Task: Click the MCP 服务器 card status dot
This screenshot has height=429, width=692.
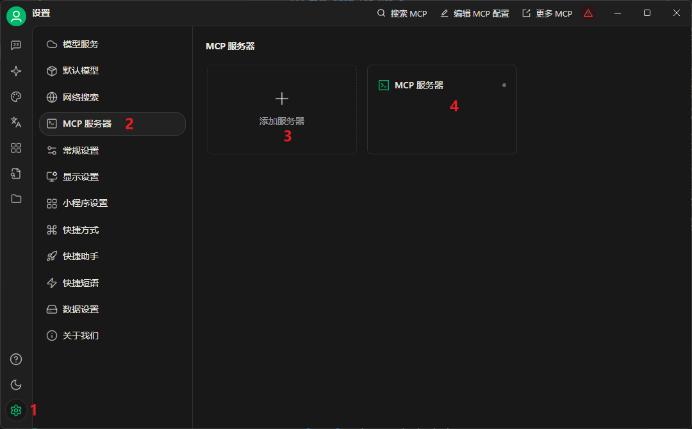Action: (504, 85)
